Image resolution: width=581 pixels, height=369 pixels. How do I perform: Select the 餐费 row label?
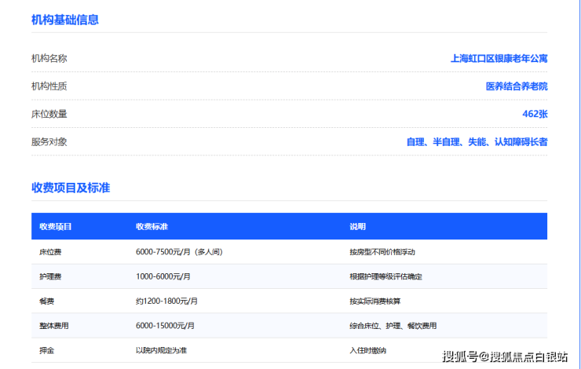[x=46, y=301]
